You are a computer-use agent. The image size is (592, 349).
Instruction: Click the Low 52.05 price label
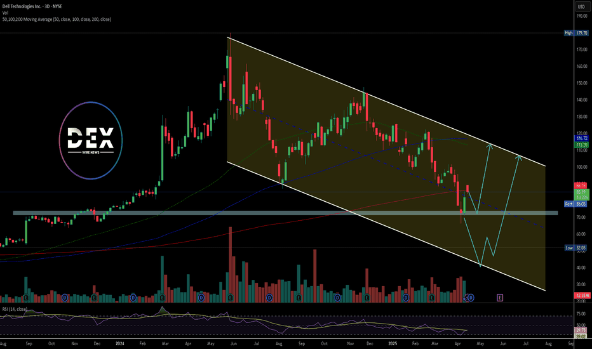[575, 248]
